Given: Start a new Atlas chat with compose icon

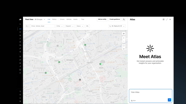Looking at the screenshot, I should 163,19.
